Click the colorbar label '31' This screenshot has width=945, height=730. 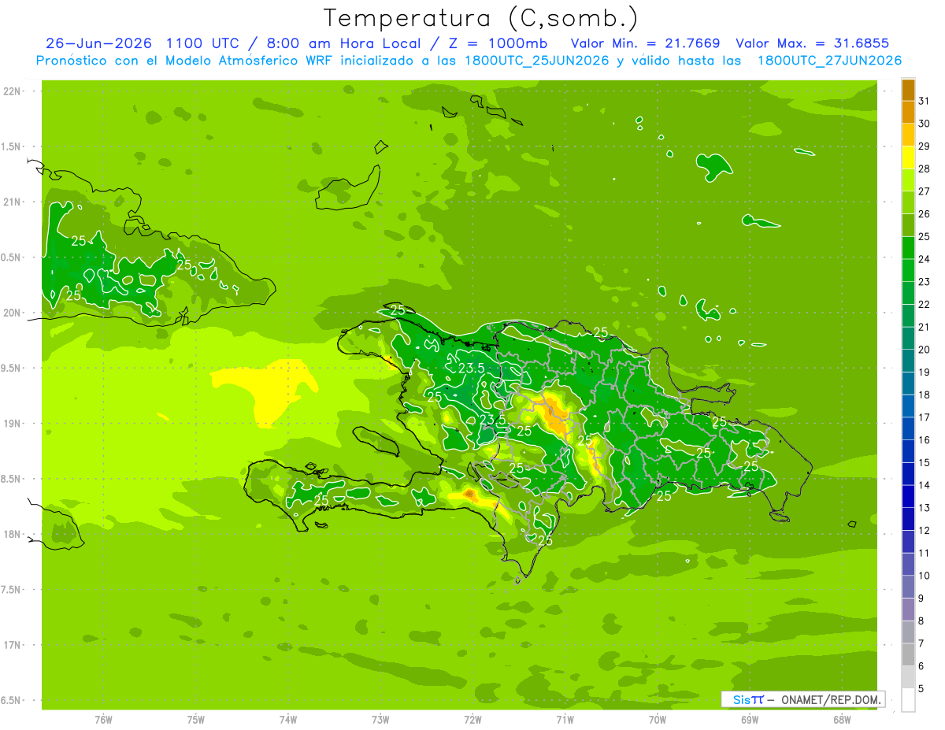pos(924,100)
